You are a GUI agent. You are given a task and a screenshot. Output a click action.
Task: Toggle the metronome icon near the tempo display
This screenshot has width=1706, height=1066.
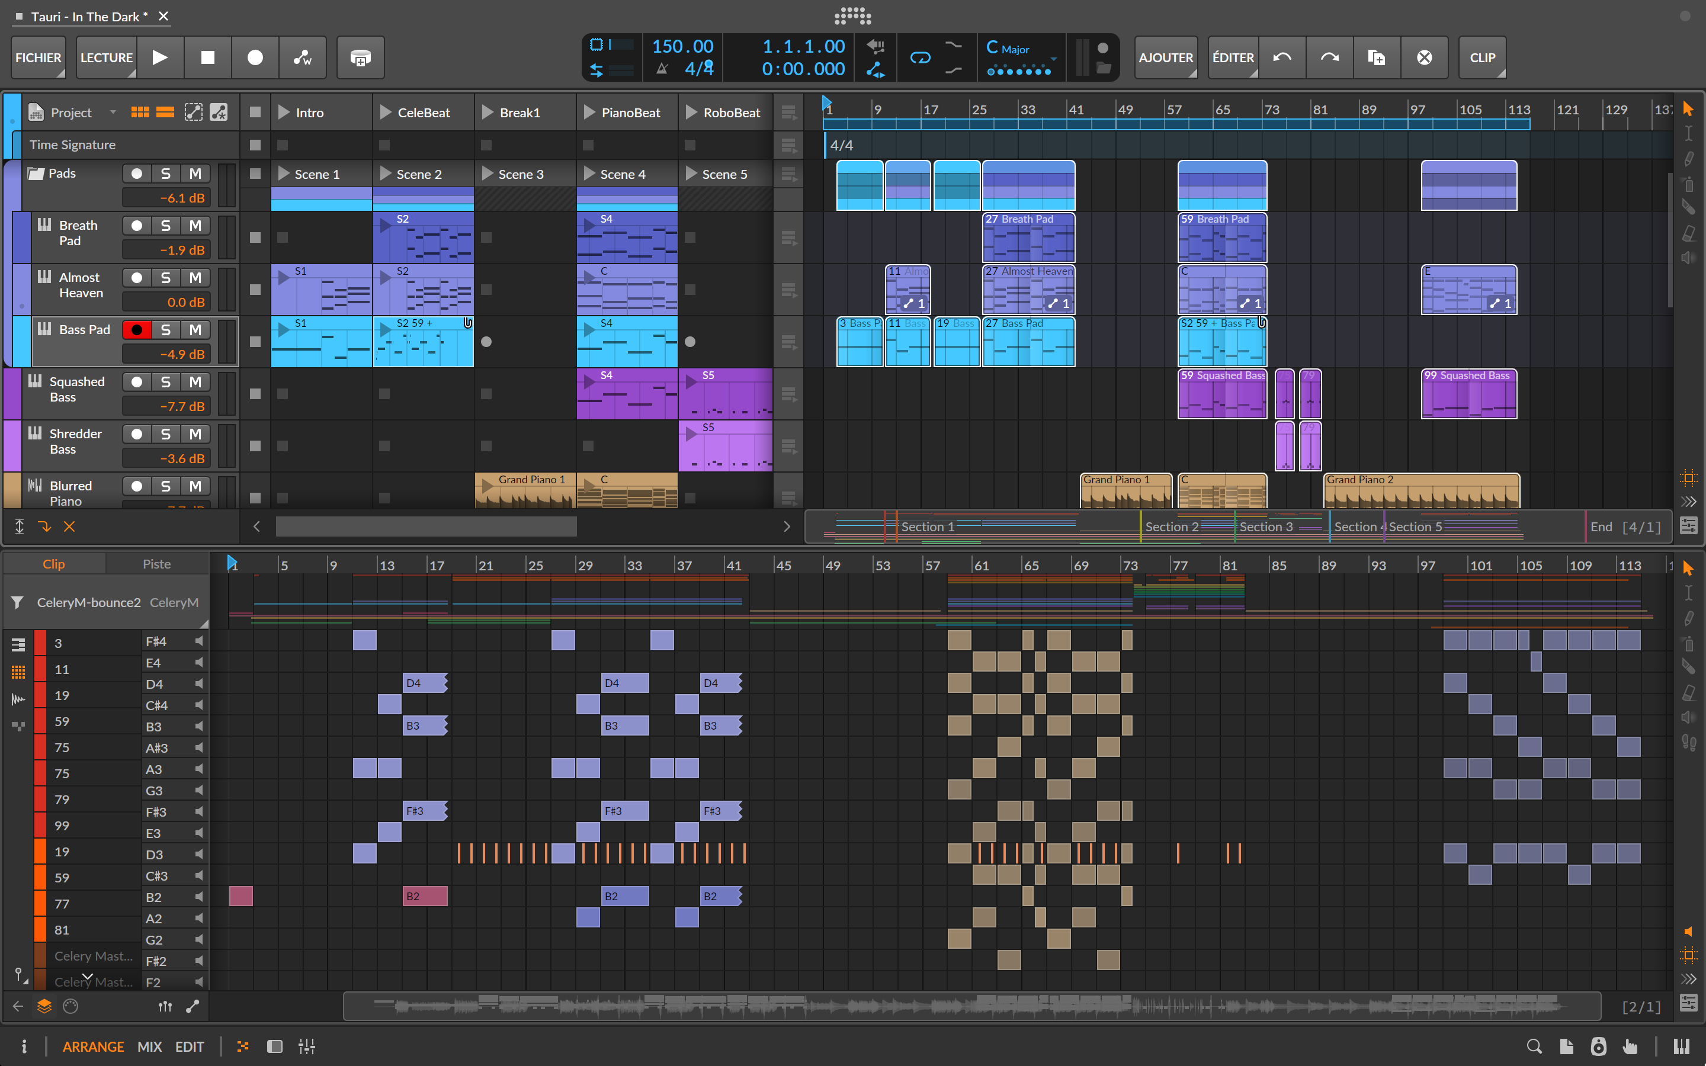click(x=662, y=68)
